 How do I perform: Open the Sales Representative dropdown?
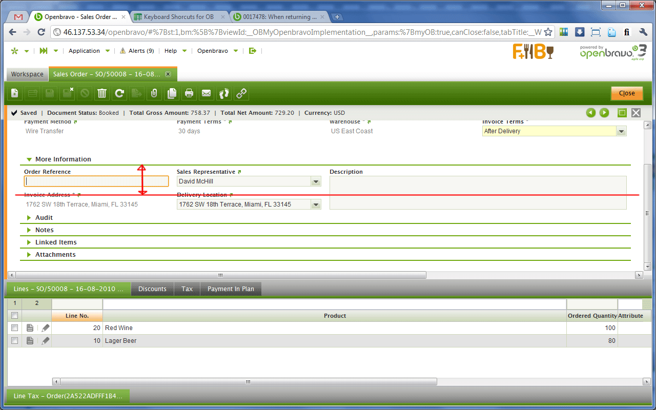[x=316, y=181]
